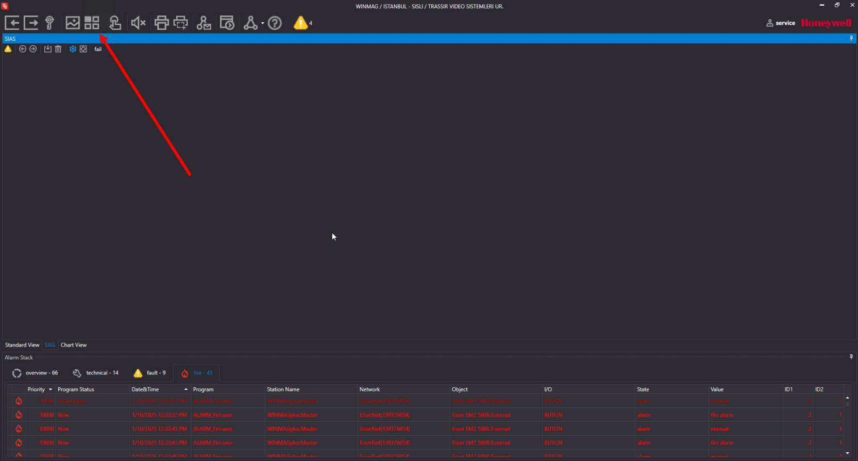Click the 'fail' label in SIAS toolbar

click(x=98, y=49)
